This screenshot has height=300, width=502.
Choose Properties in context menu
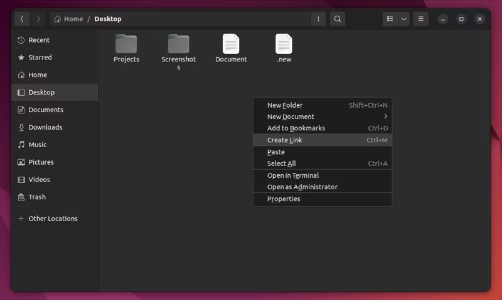(322, 199)
